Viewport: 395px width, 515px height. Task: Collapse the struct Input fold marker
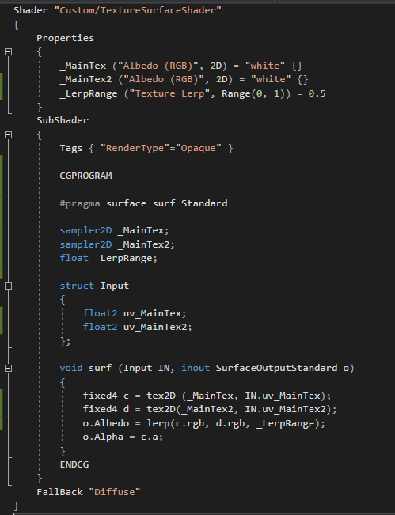(9, 286)
